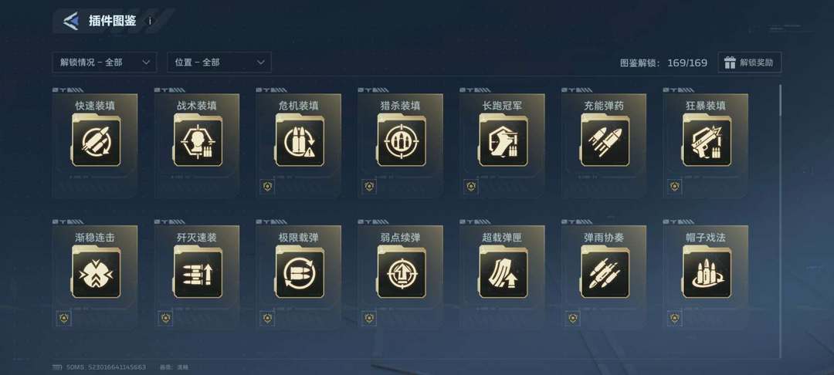Screen dimensions: 834x375
Task: Expand the 解锁情况 - 全部 filter dropdown
Action: click(104, 62)
